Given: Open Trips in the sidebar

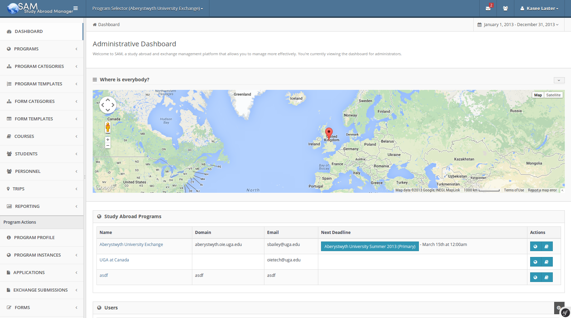Looking at the screenshot, I should (42, 189).
